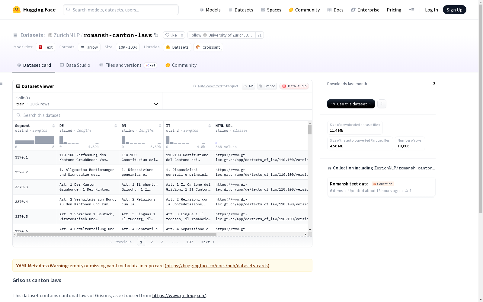Filter by Text modality tag
Viewport: 483px width, 302px height.
point(46,47)
